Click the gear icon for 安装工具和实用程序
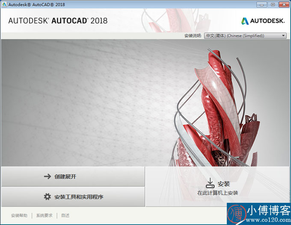 point(48,197)
